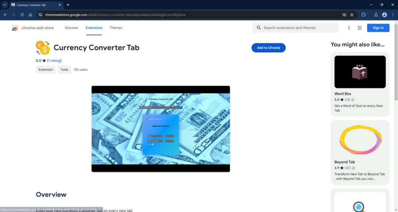Screen dimensions: 398x212
Task: Click the Currency Converter Tab page title
Action: pyautogui.click(x=96, y=48)
